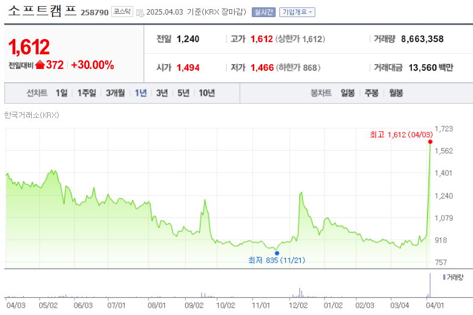
Task: Select the 1일 line chart tab
Action: [x=62, y=93]
